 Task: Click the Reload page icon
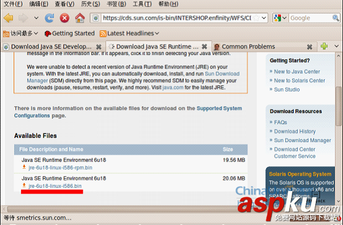point(50,18)
